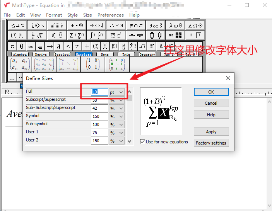Open lowercase Greek letters palette (λωθ)
Screen dimensions: 272x211
175,26
